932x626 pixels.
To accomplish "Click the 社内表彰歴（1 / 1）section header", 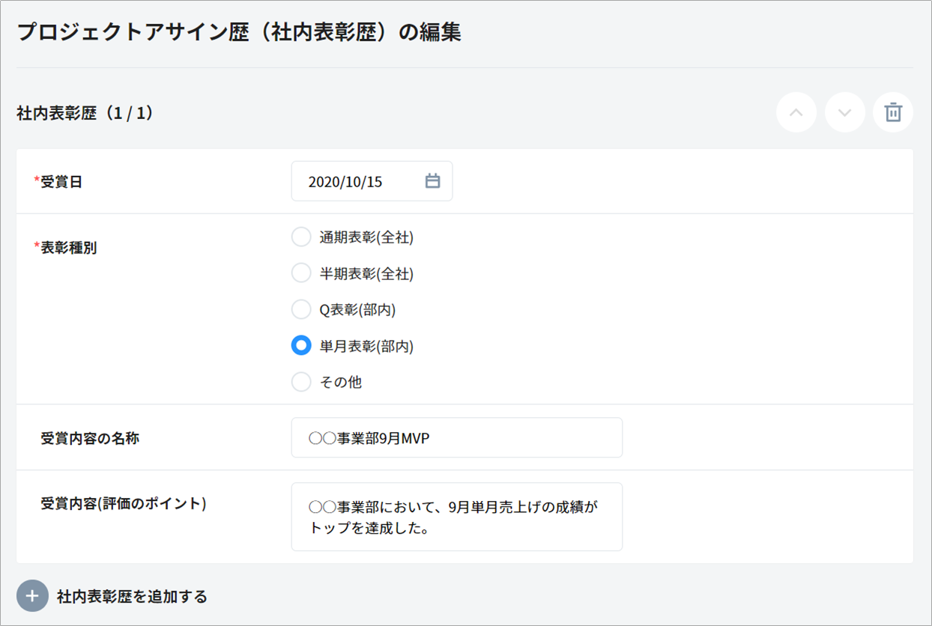I will click(x=85, y=113).
